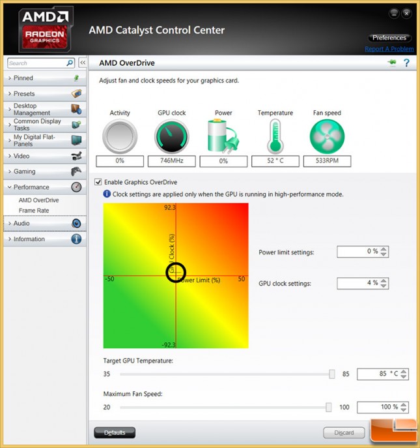The height and width of the screenshot is (448, 420).
Task: Close the Catalyst Control Center window
Action: point(406,13)
